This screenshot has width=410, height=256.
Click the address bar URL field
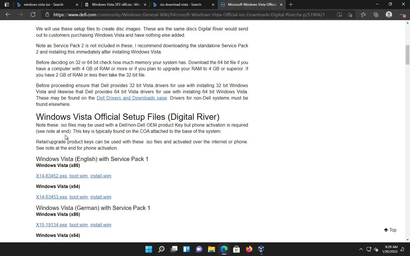tap(189, 15)
